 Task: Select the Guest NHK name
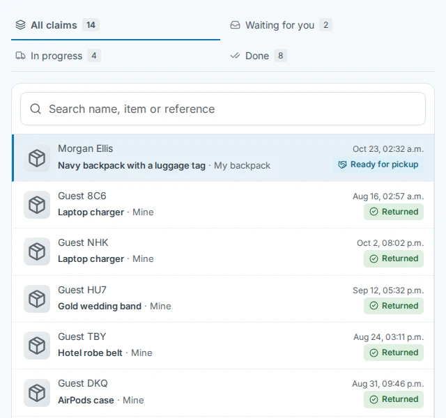[x=83, y=242]
